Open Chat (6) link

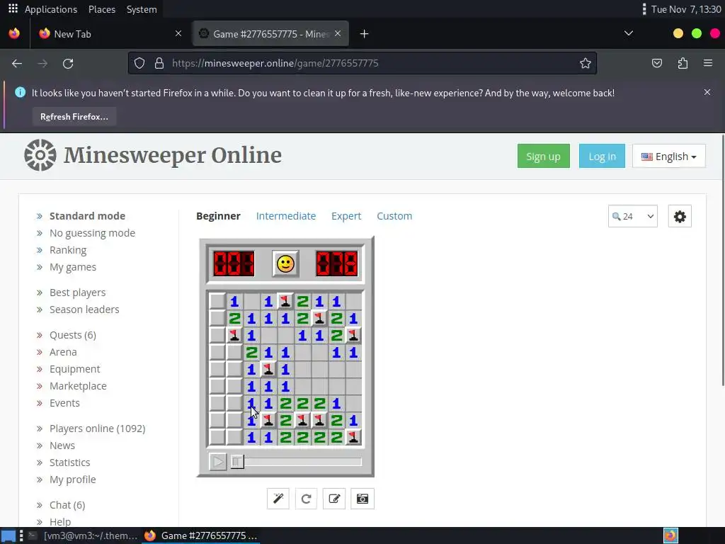tap(67, 505)
